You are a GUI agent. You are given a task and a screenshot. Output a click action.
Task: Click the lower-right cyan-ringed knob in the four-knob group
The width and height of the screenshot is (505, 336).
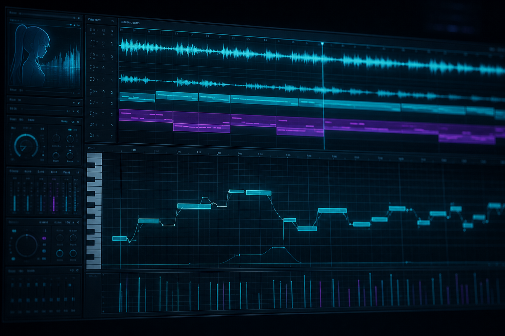pos(73,253)
